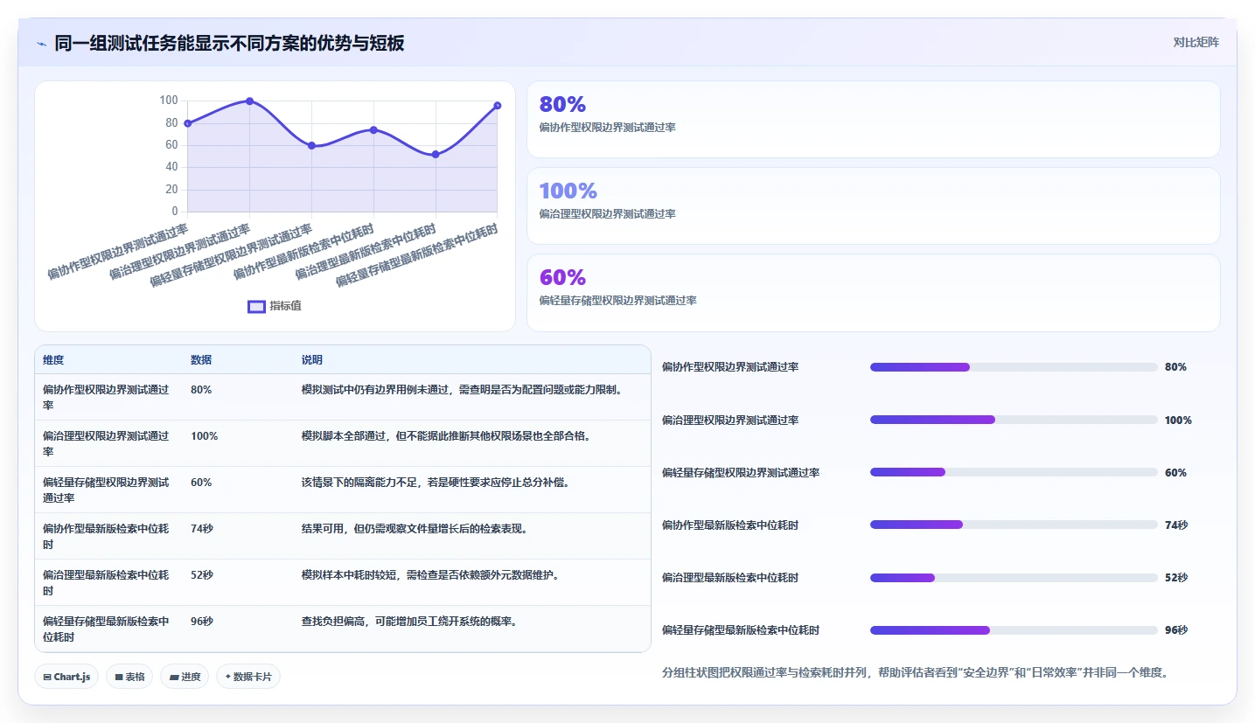Select the 进度 tag chip
This screenshot has height=723, width=1255.
click(185, 677)
